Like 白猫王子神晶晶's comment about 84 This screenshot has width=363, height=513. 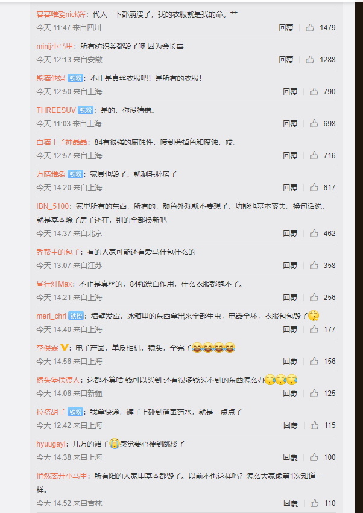click(x=314, y=155)
